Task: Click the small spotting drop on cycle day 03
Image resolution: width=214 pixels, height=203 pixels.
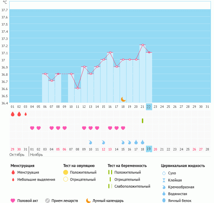Action: coord(26,114)
